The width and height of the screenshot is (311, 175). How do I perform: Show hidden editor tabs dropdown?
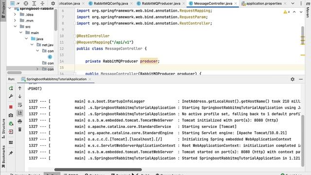293,3
